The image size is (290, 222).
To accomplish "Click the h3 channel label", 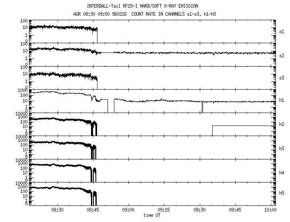I will [282, 149].
